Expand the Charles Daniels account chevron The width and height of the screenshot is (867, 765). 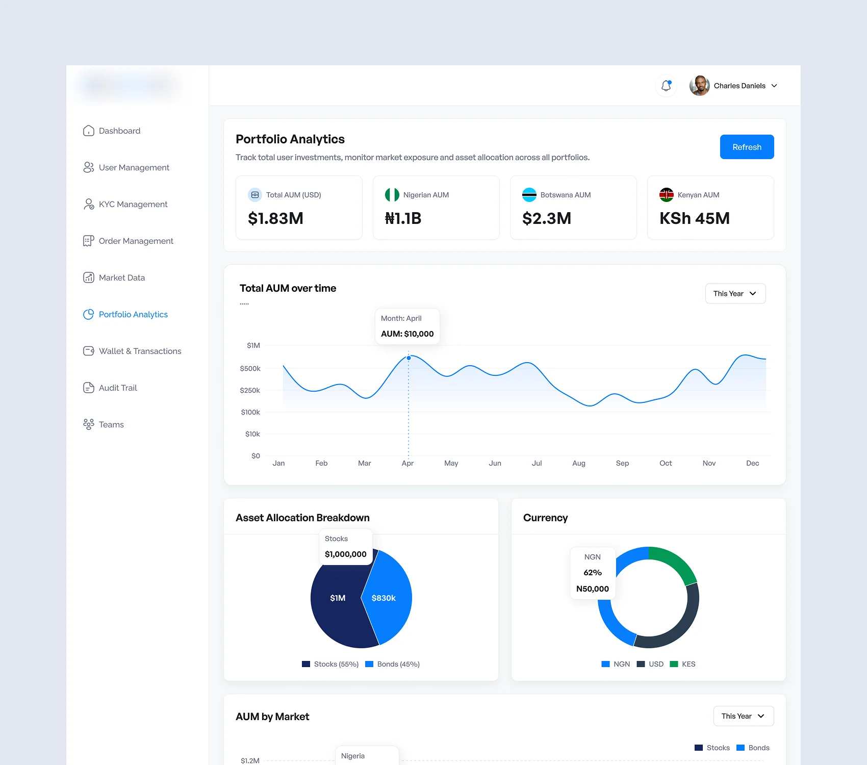point(774,86)
